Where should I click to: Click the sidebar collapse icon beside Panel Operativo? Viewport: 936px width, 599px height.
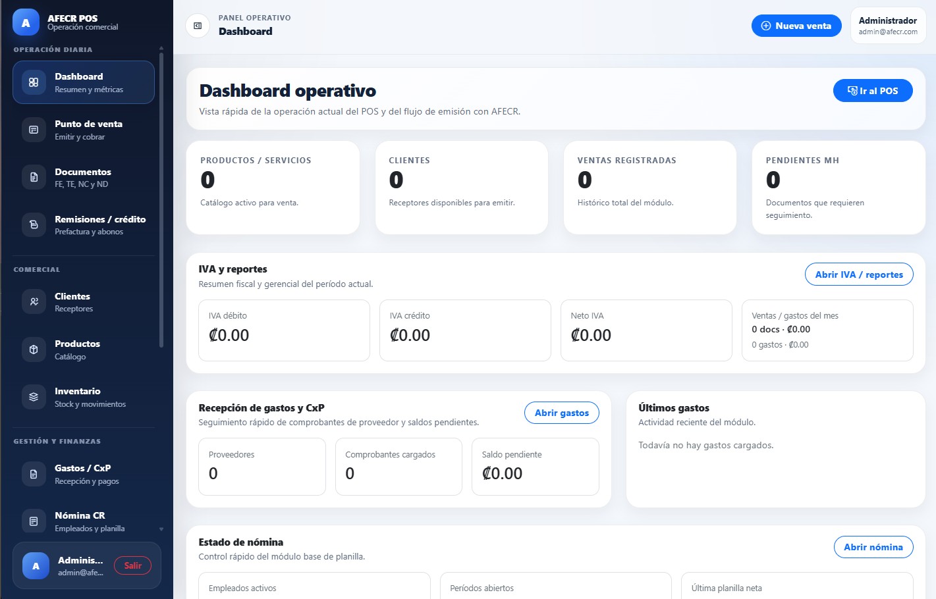point(197,25)
